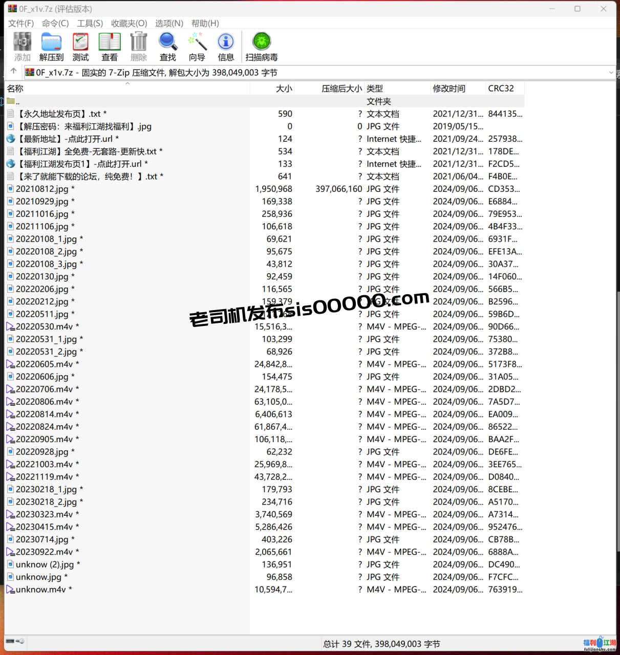Start the virus scan (扫描病毒) tool
The height and width of the screenshot is (655, 620).
click(261, 46)
